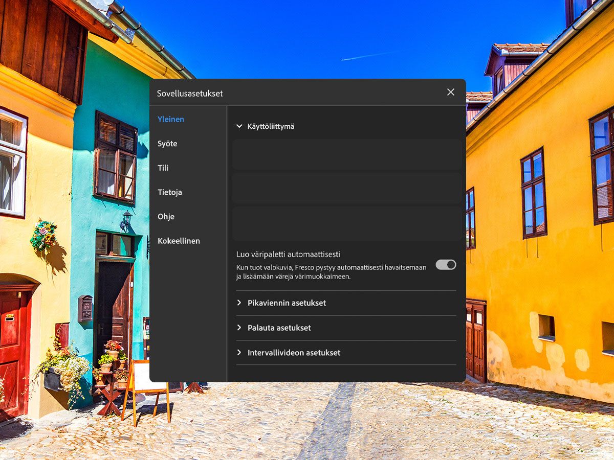This screenshot has width=614, height=460.
Task: Open the Kokeellinen settings category
Action: tap(179, 241)
